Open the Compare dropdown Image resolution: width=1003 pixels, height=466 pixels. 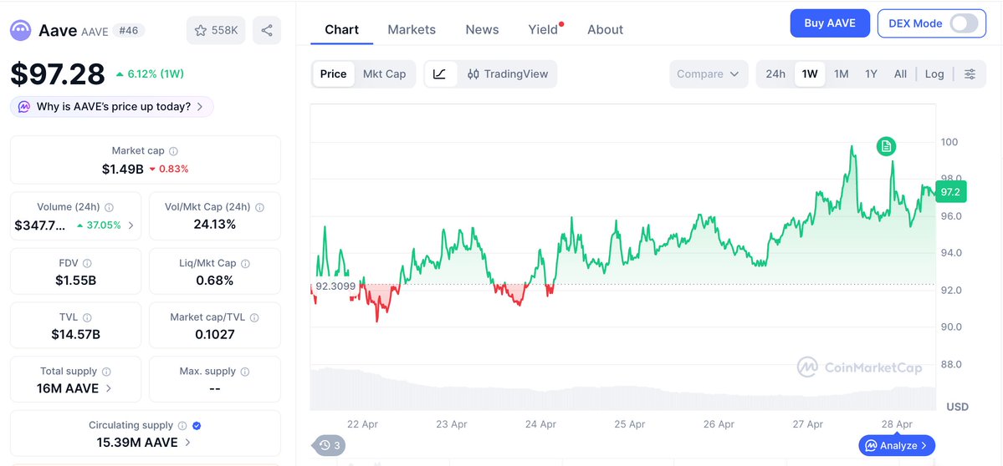[708, 73]
